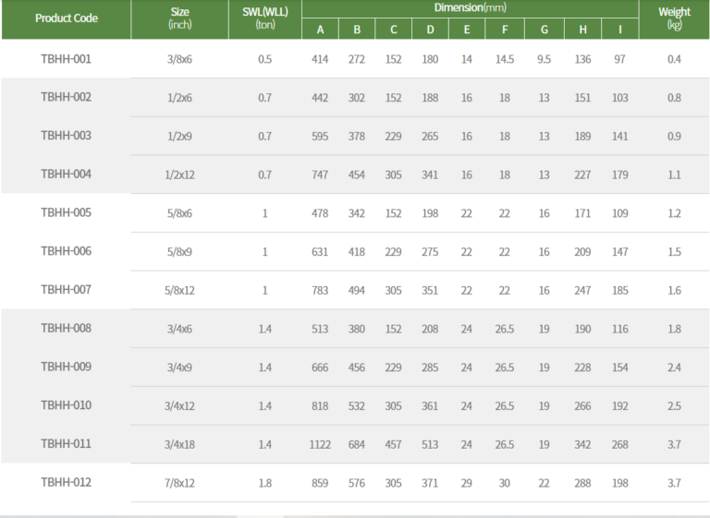Click the 0.5 ton SWL cell

tap(265, 59)
